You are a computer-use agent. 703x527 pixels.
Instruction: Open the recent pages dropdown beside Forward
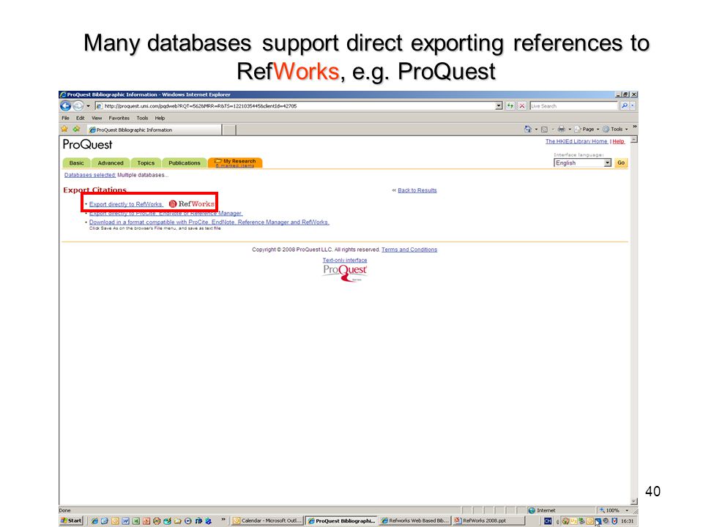click(x=89, y=106)
